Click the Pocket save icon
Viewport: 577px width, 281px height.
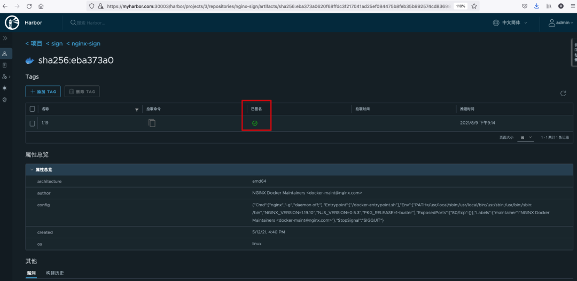coord(526,6)
